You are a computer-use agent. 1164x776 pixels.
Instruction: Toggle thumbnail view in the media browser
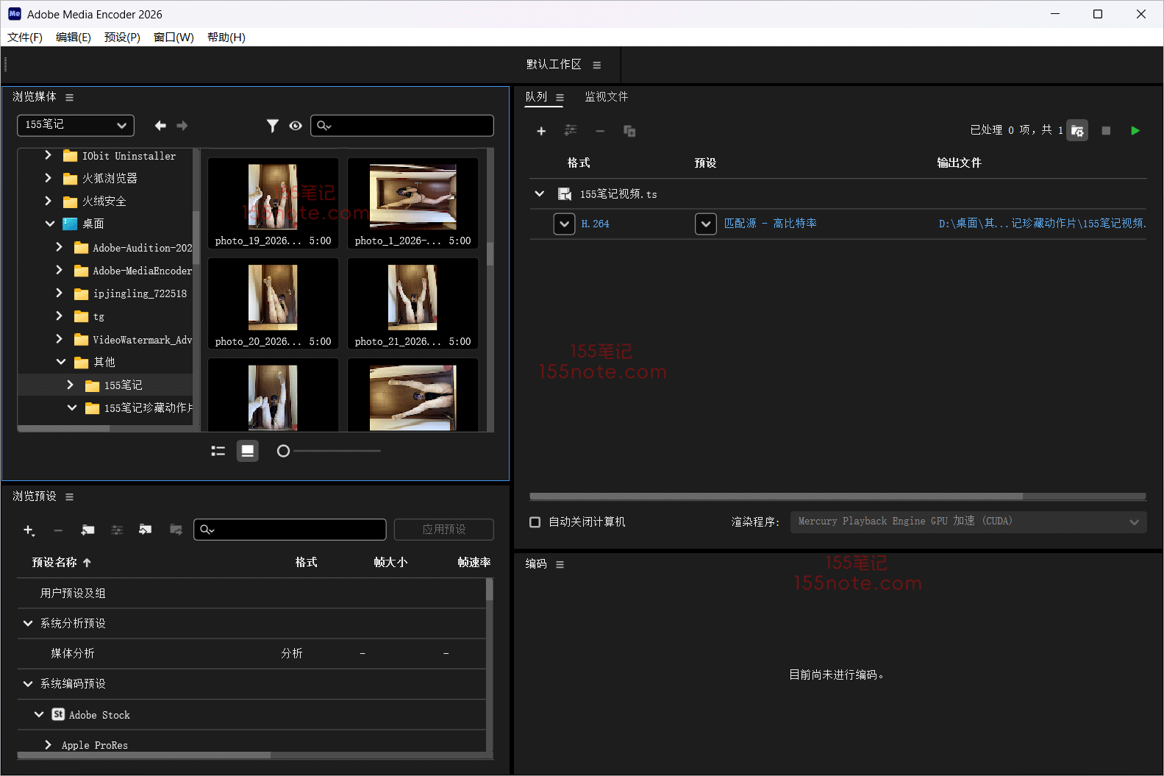pyautogui.click(x=248, y=451)
